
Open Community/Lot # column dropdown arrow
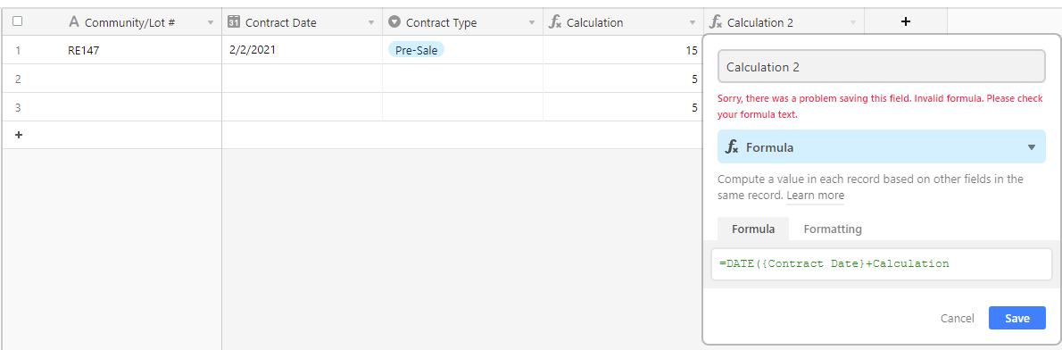click(210, 23)
